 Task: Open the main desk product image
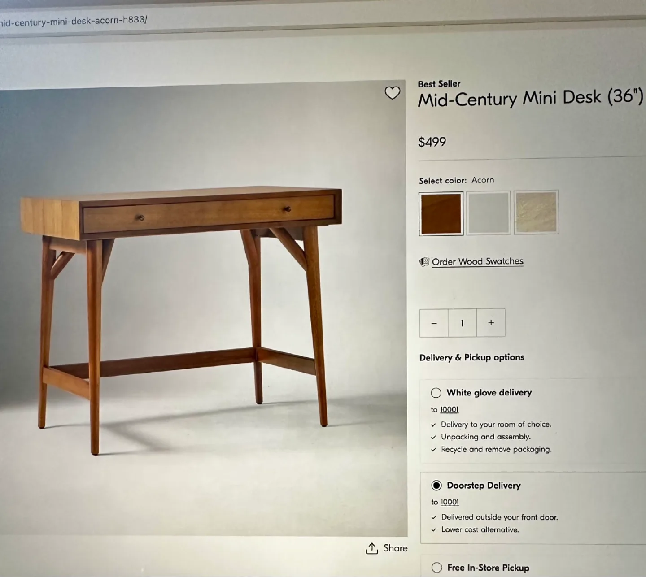(203, 309)
